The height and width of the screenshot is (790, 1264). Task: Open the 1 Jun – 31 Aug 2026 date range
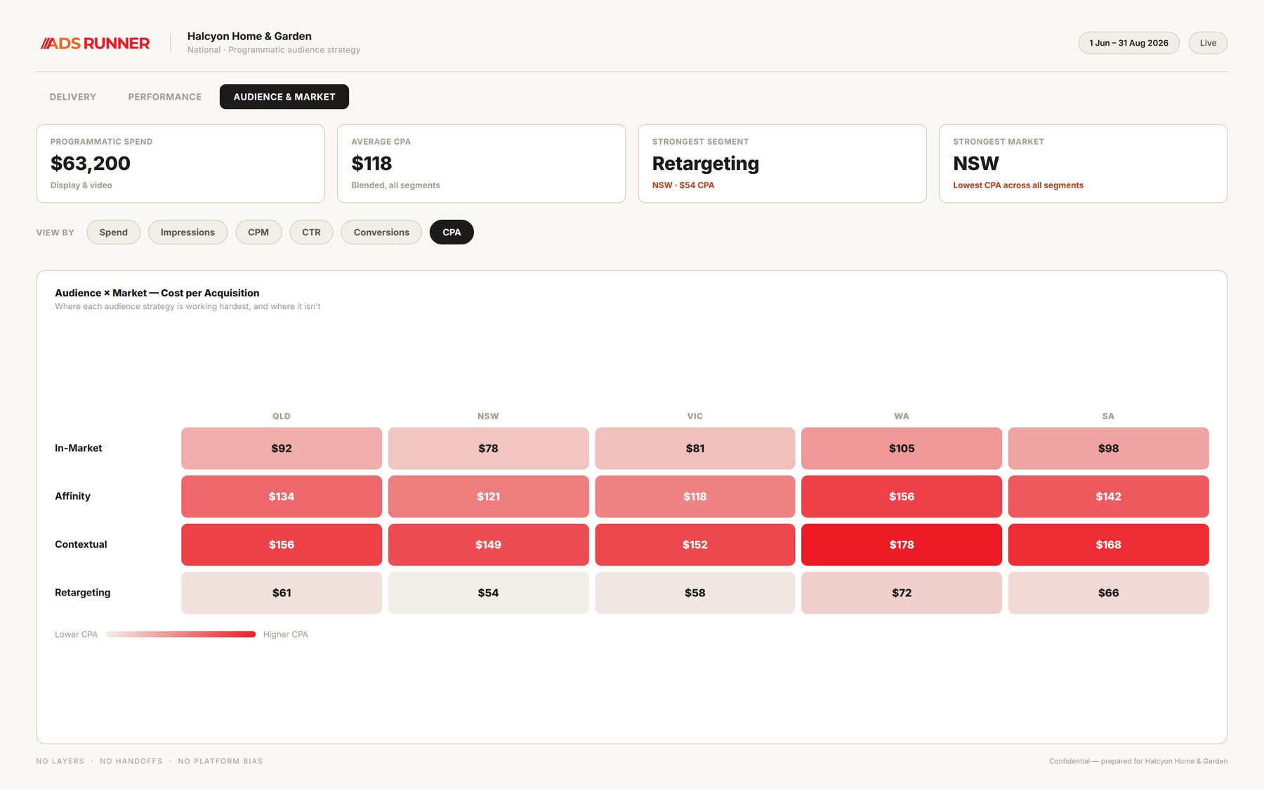pos(1128,43)
